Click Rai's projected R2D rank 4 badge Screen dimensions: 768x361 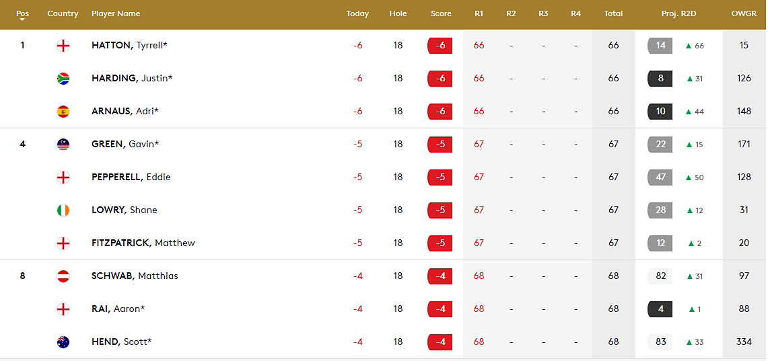(x=660, y=309)
